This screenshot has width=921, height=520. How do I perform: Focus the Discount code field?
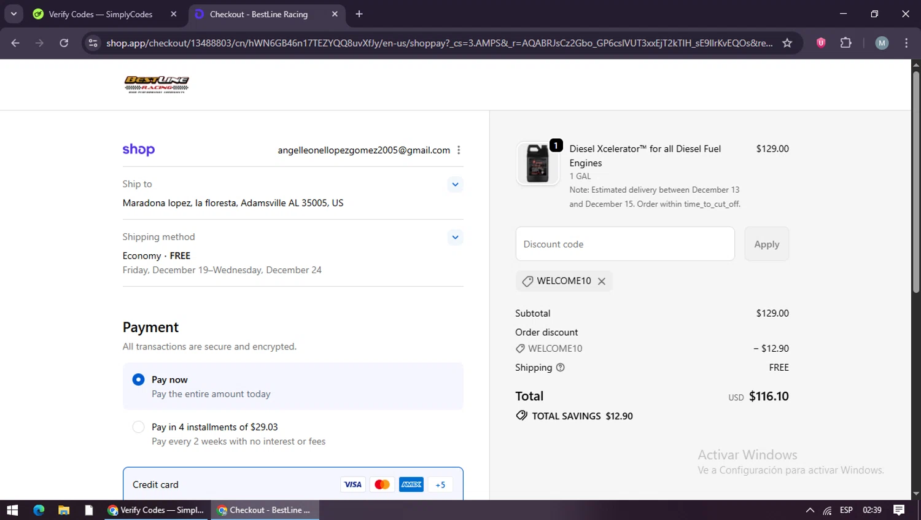coord(625,244)
